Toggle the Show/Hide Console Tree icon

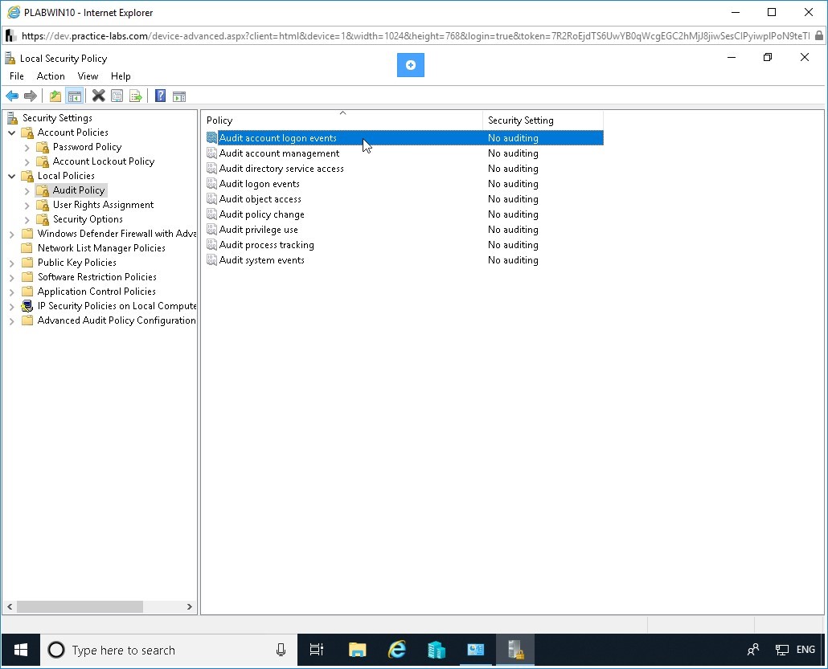tap(75, 96)
